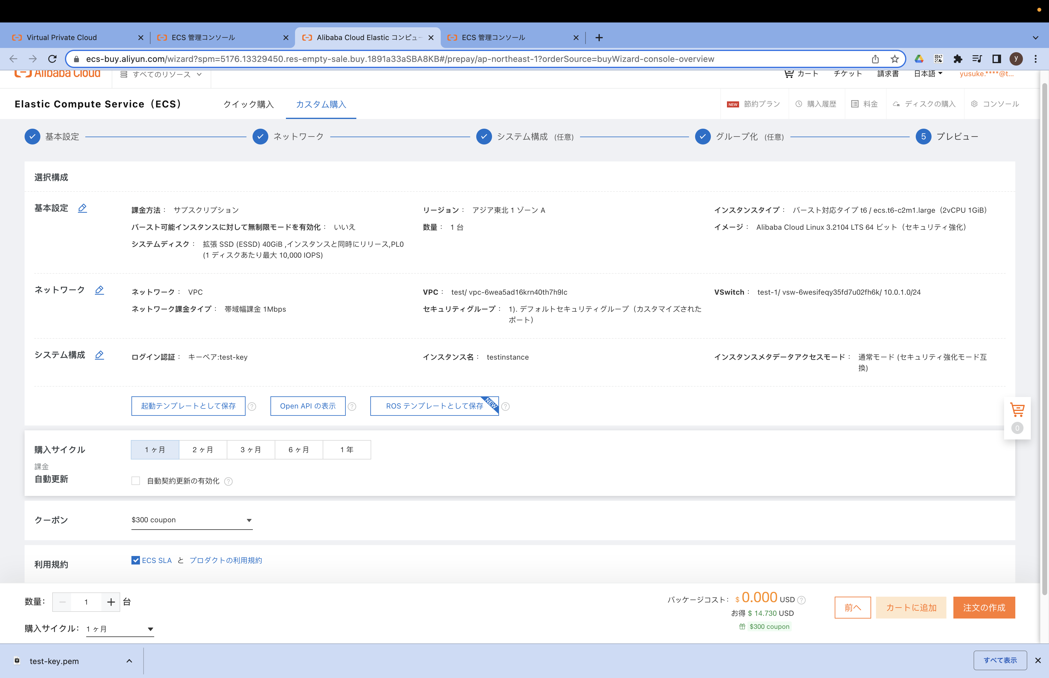Switch to the Virtual Private Cloud browser tab
This screenshot has width=1049, height=678.
(x=62, y=37)
